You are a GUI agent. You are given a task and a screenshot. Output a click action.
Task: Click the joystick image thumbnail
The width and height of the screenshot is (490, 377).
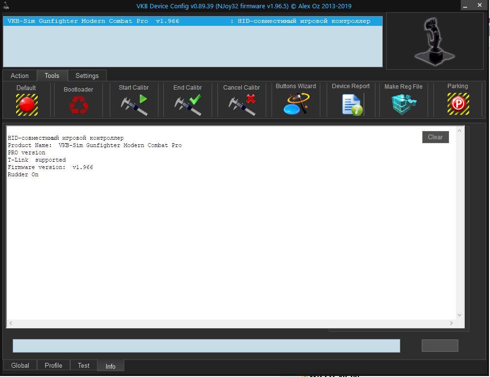pyautogui.click(x=435, y=41)
